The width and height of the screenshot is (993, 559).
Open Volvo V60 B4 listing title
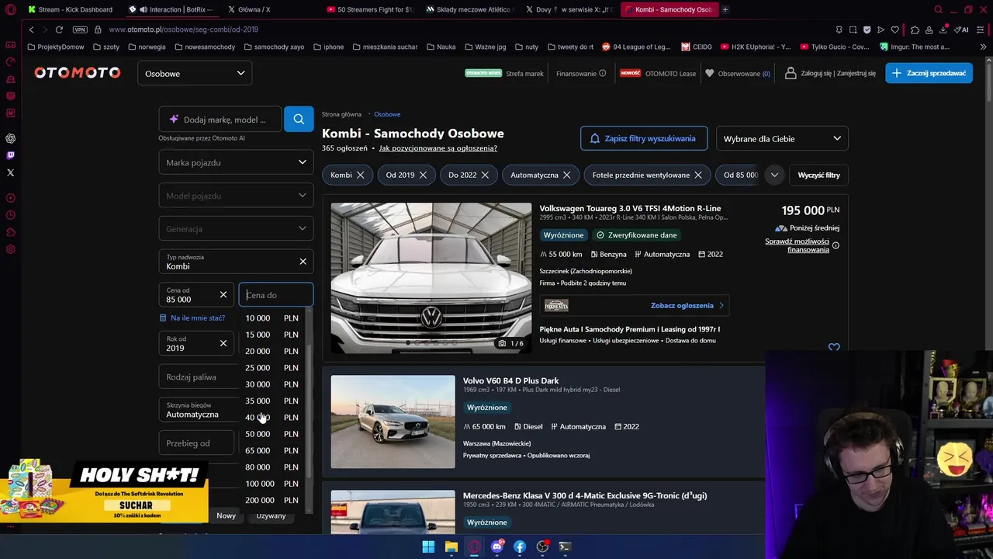tap(510, 380)
